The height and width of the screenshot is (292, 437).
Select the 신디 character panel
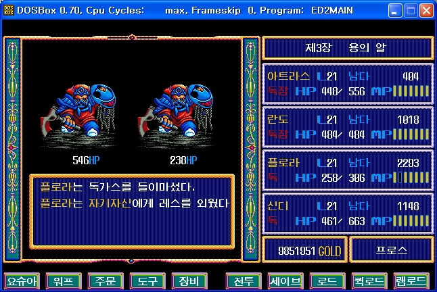coord(348,214)
